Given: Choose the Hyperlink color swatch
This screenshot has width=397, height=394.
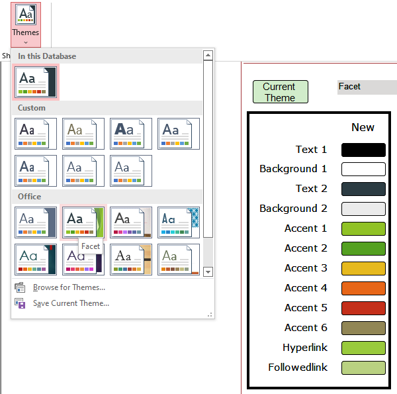Looking at the screenshot, I should pyautogui.click(x=363, y=348).
